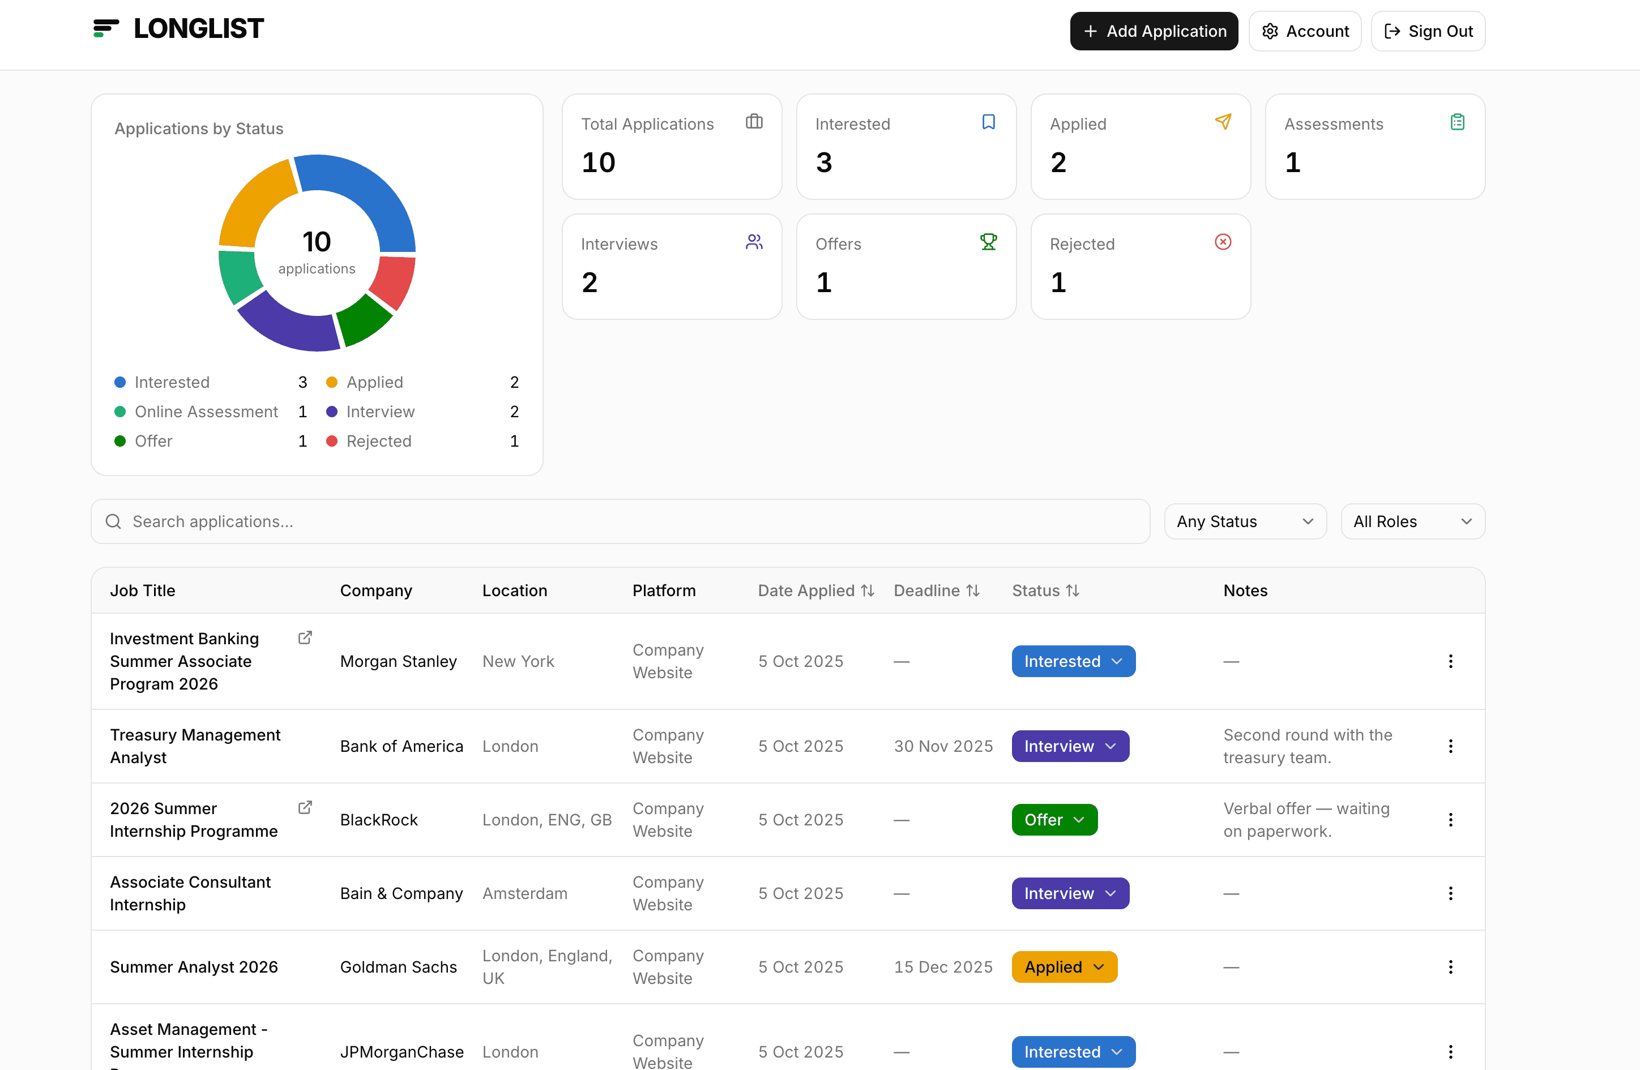Screen dimensions: 1640x1070
Task: Click Rejected legend entry in chart
Action: pyautogui.click(x=422, y=441)
